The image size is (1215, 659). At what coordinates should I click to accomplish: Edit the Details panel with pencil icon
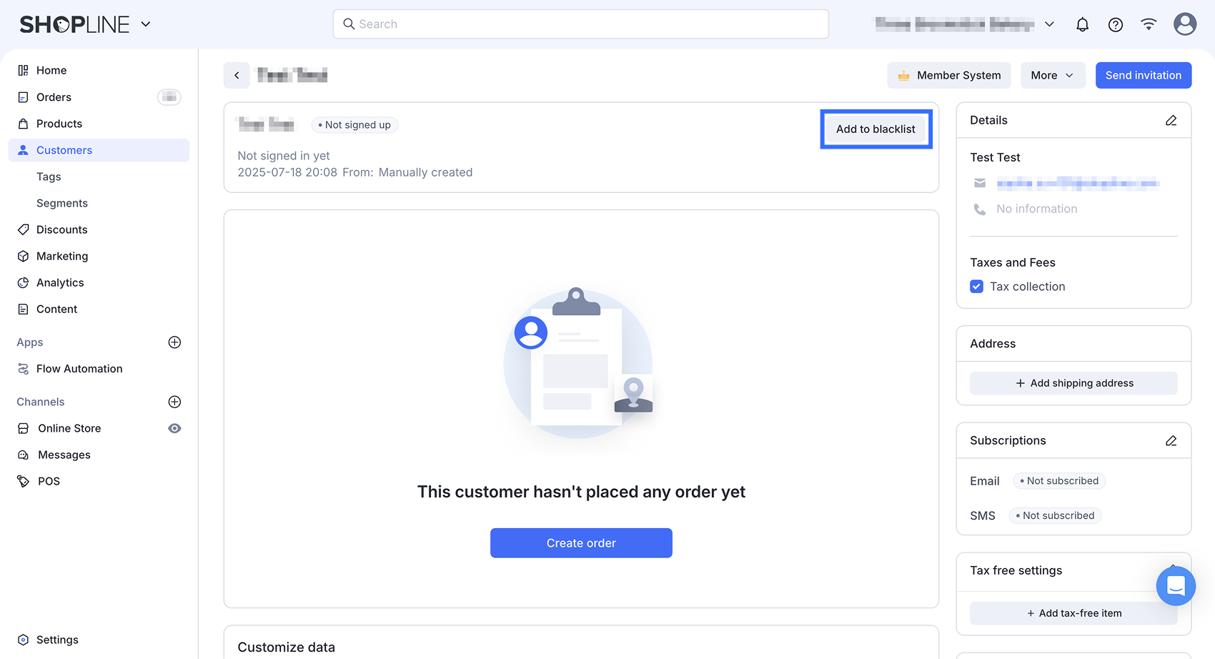click(1171, 120)
